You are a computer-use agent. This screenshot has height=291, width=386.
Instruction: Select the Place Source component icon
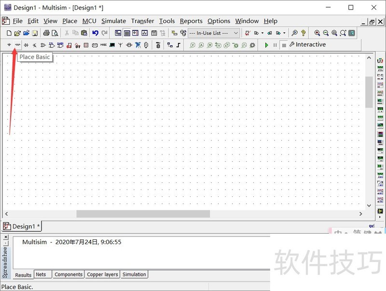click(x=9, y=45)
